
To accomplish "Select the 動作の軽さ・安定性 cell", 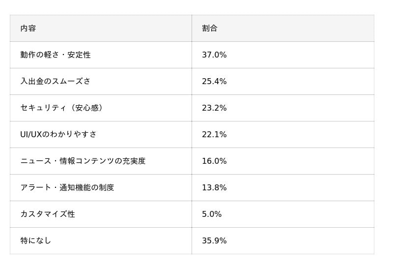I will click(x=56, y=55).
